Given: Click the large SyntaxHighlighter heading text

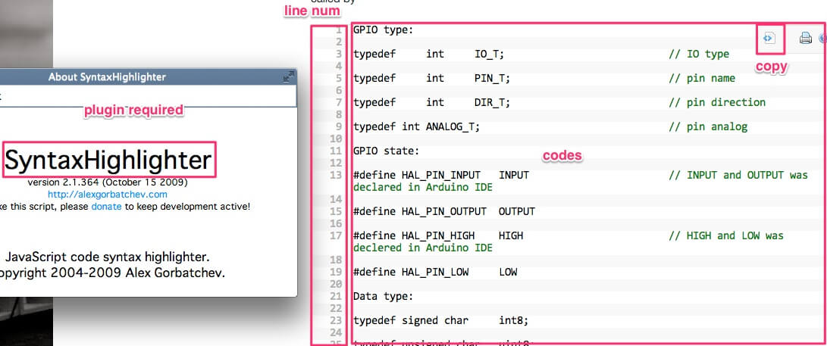Looking at the screenshot, I should tap(108, 161).
